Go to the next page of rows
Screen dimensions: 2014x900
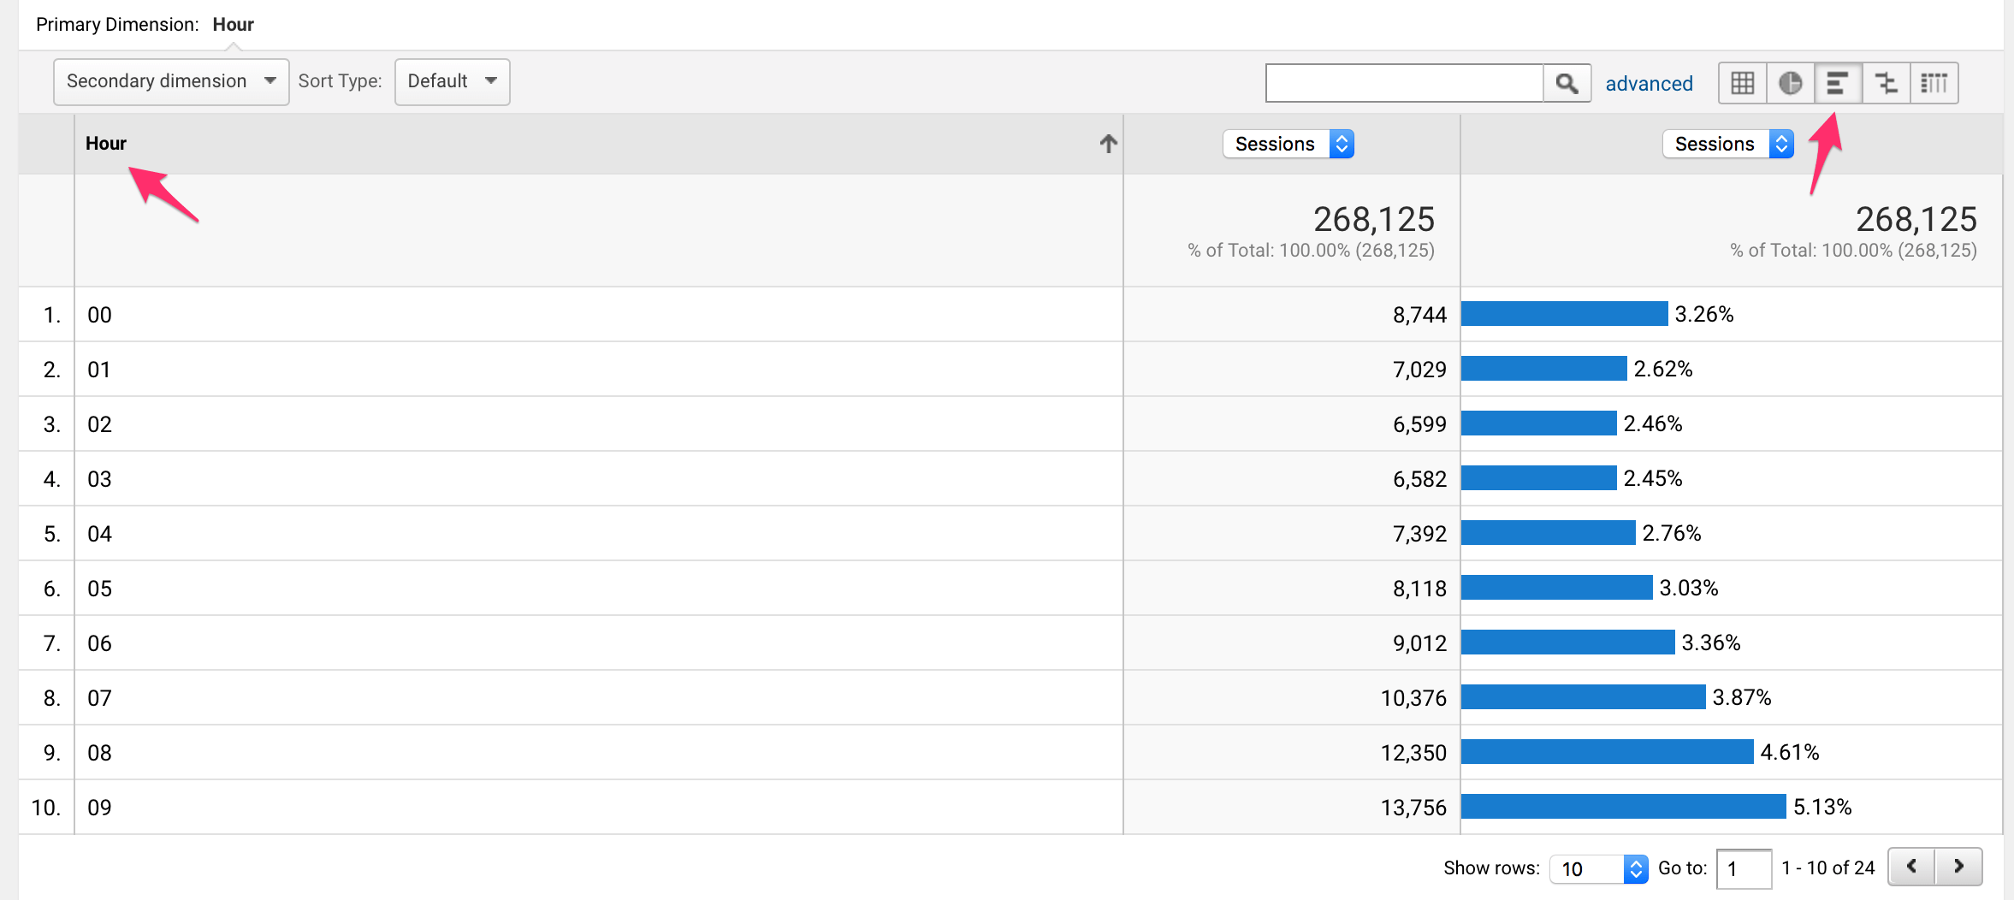pos(1958,867)
